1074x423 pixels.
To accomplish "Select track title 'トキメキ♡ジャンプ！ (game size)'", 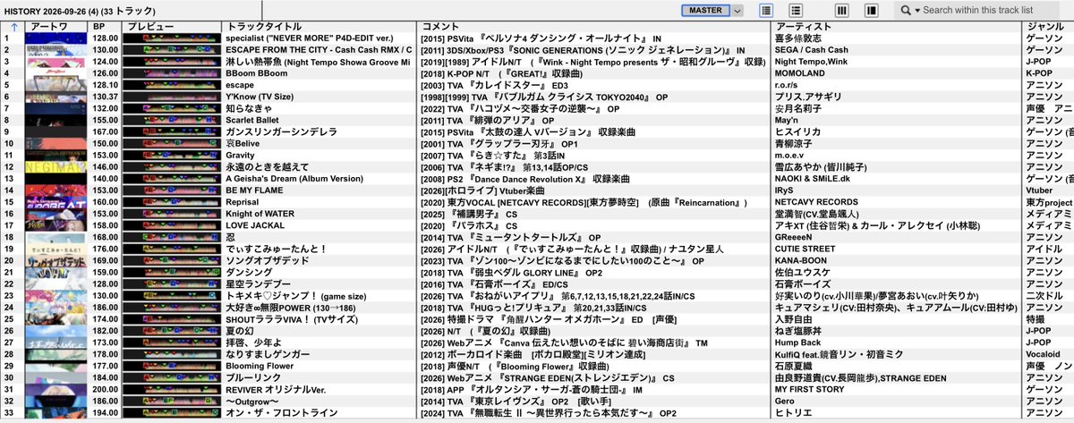I will pyautogui.click(x=296, y=295).
